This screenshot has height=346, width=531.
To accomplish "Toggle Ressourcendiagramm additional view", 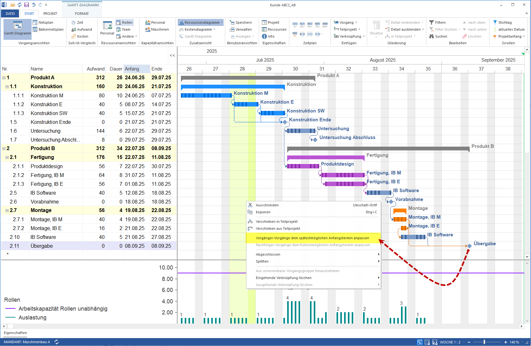I will 201,22.
